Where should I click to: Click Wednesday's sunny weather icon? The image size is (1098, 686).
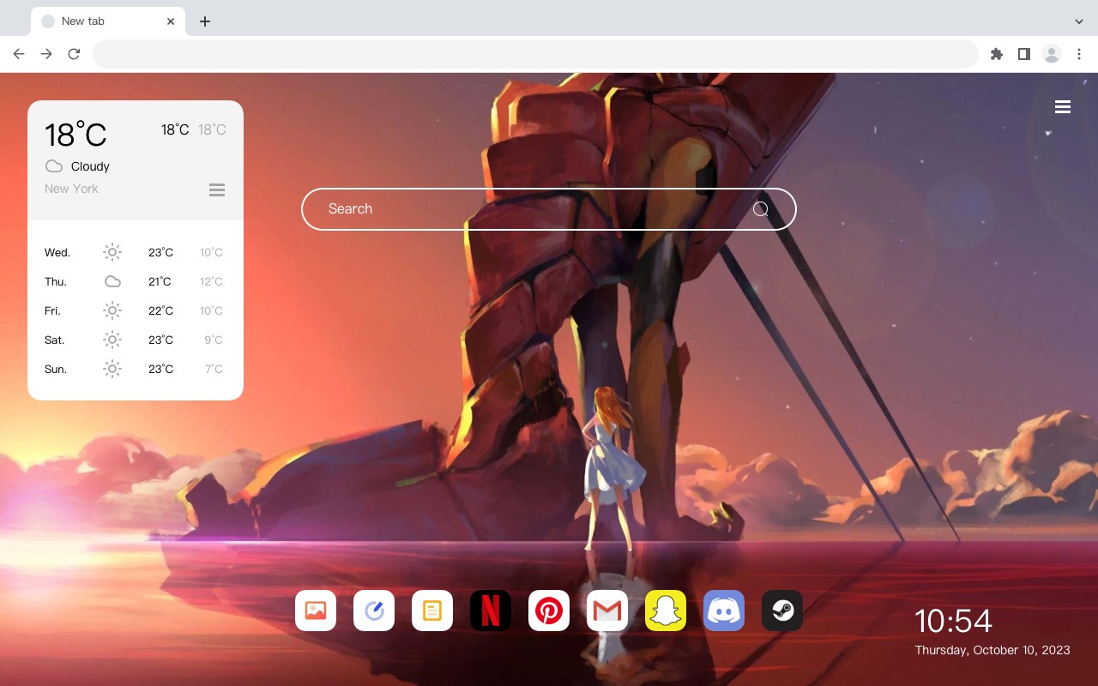coord(112,252)
